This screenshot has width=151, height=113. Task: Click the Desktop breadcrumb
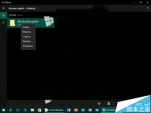click(31, 8)
